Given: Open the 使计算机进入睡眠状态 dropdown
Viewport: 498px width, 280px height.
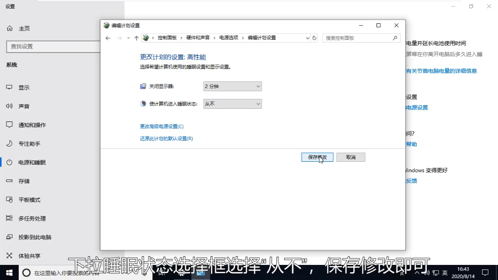Looking at the screenshot, I should point(232,104).
